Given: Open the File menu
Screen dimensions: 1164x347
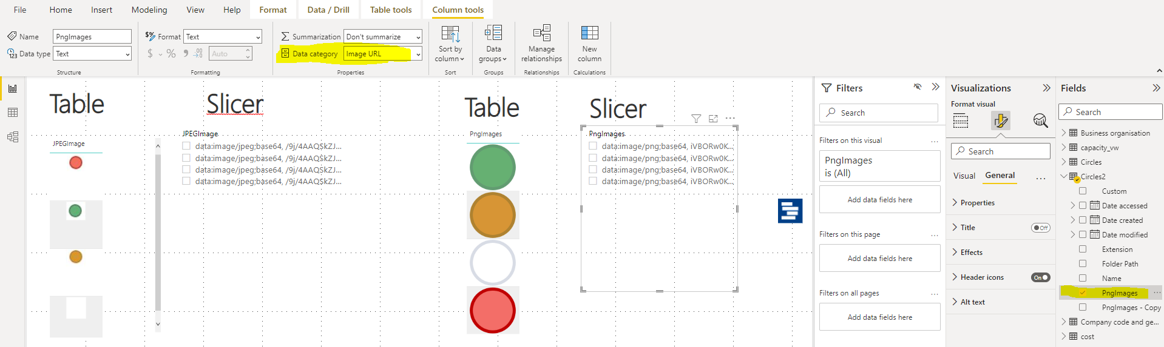Looking at the screenshot, I should tap(20, 10).
